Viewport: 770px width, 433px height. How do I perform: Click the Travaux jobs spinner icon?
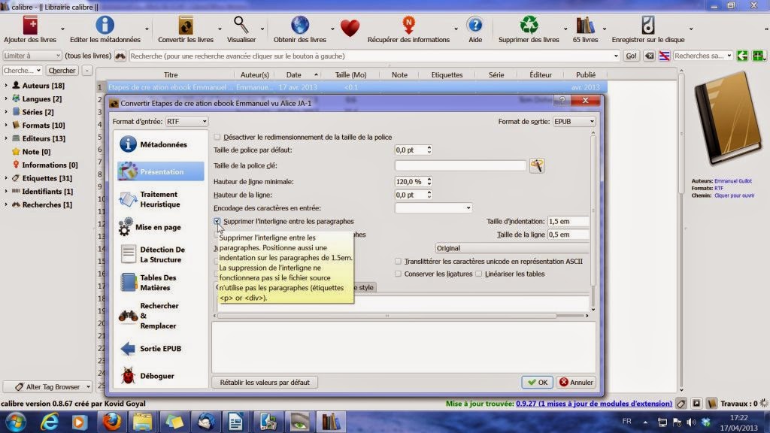[764, 404]
